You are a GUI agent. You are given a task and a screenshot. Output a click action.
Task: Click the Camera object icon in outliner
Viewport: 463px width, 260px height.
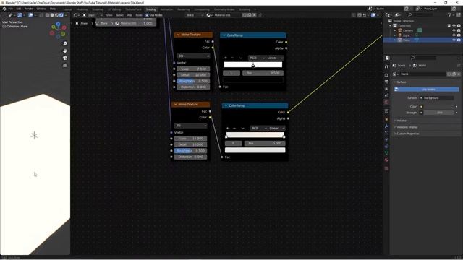(x=400, y=30)
